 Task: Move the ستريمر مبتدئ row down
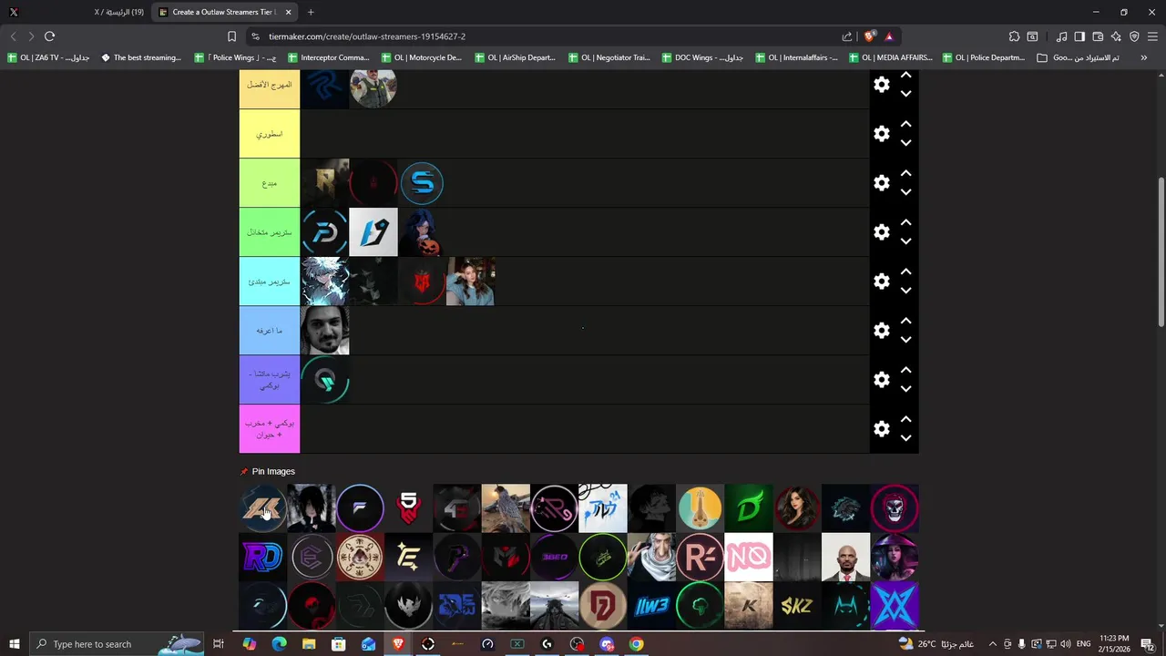906,291
